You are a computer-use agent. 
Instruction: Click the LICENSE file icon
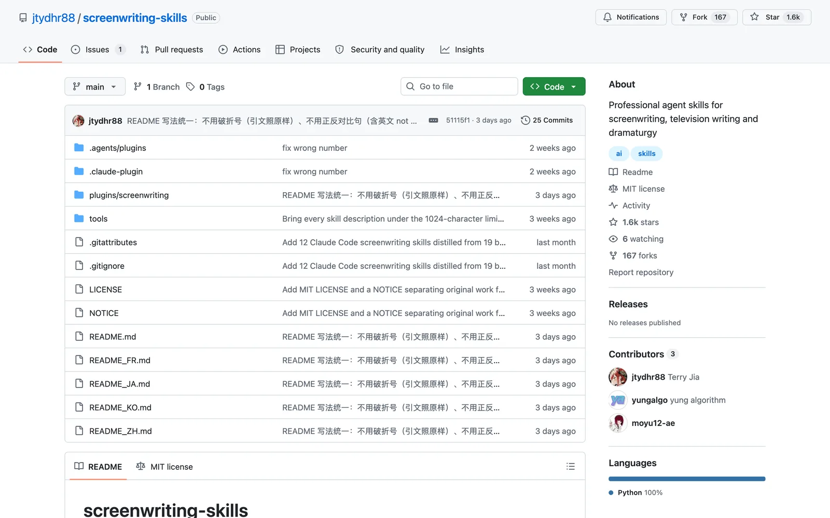[79, 289]
